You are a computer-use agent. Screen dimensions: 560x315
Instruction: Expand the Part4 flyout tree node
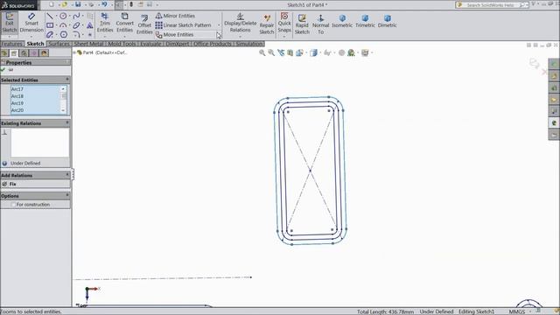point(74,52)
